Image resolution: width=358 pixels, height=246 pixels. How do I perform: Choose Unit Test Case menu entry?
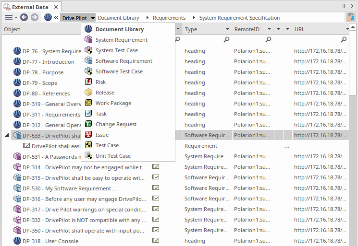(128, 156)
